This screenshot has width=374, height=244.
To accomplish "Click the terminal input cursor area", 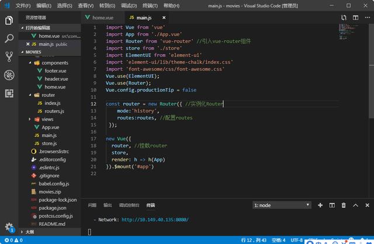I will (89, 232).
